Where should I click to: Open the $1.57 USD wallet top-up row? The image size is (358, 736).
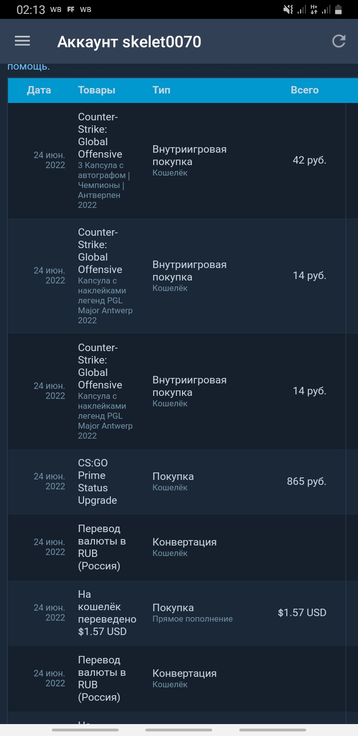coord(177,613)
